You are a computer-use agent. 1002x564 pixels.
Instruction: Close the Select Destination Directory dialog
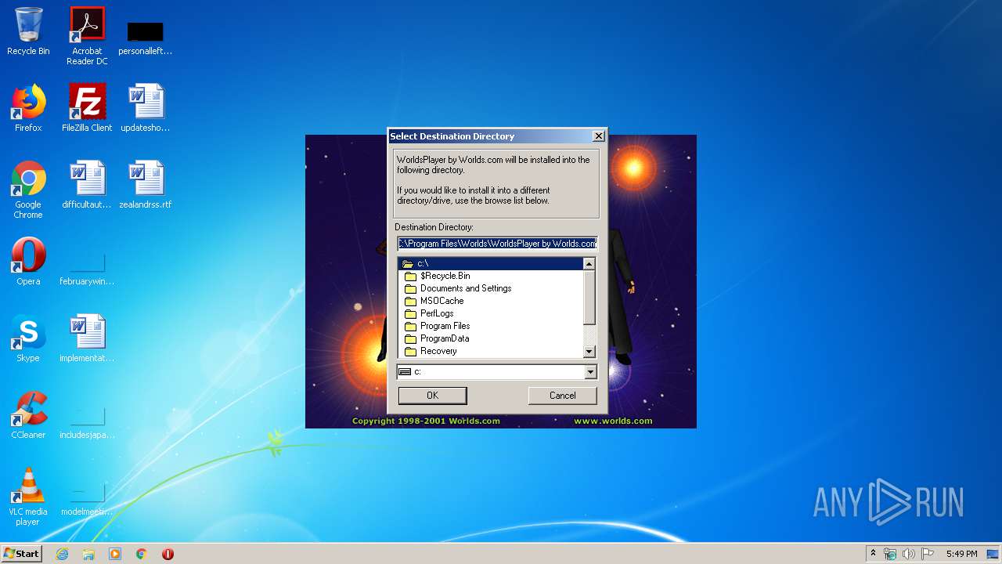(x=598, y=136)
